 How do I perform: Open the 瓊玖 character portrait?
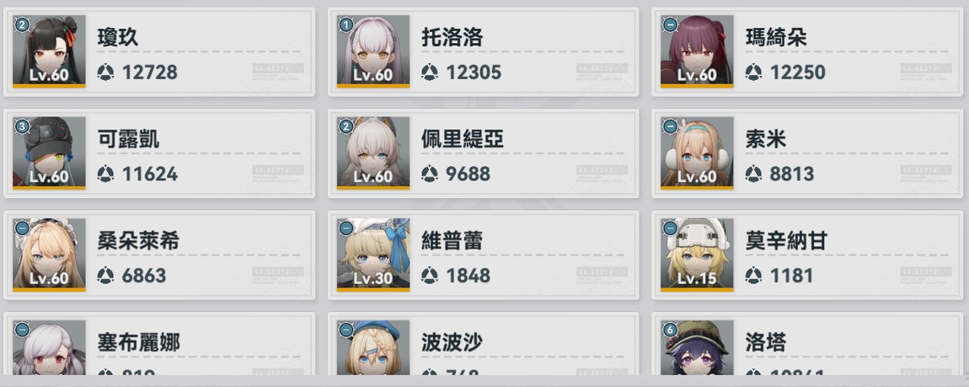(x=49, y=51)
